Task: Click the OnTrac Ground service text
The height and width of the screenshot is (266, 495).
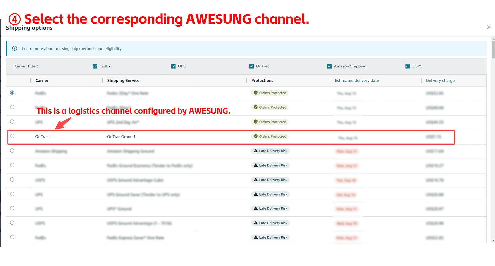Action: 121,137
